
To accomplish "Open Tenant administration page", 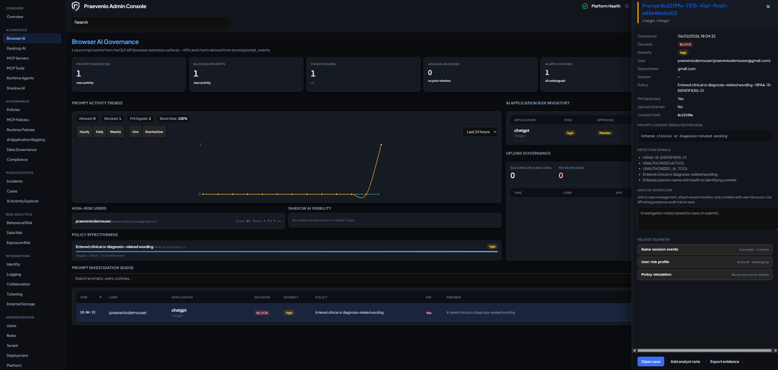I will coord(13,346).
